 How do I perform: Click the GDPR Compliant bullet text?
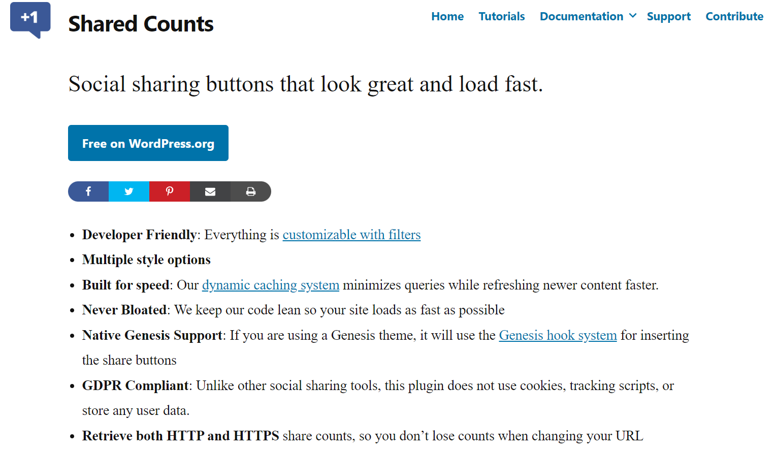pyautogui.click(x=135, y=385)
